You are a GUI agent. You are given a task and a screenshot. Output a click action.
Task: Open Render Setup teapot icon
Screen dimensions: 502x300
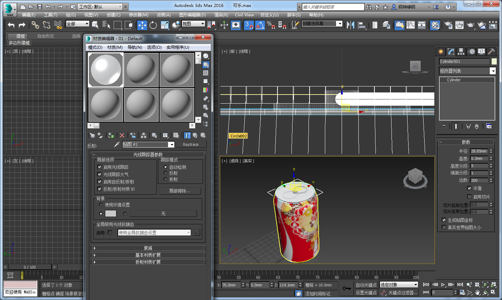tap(448, 25)
